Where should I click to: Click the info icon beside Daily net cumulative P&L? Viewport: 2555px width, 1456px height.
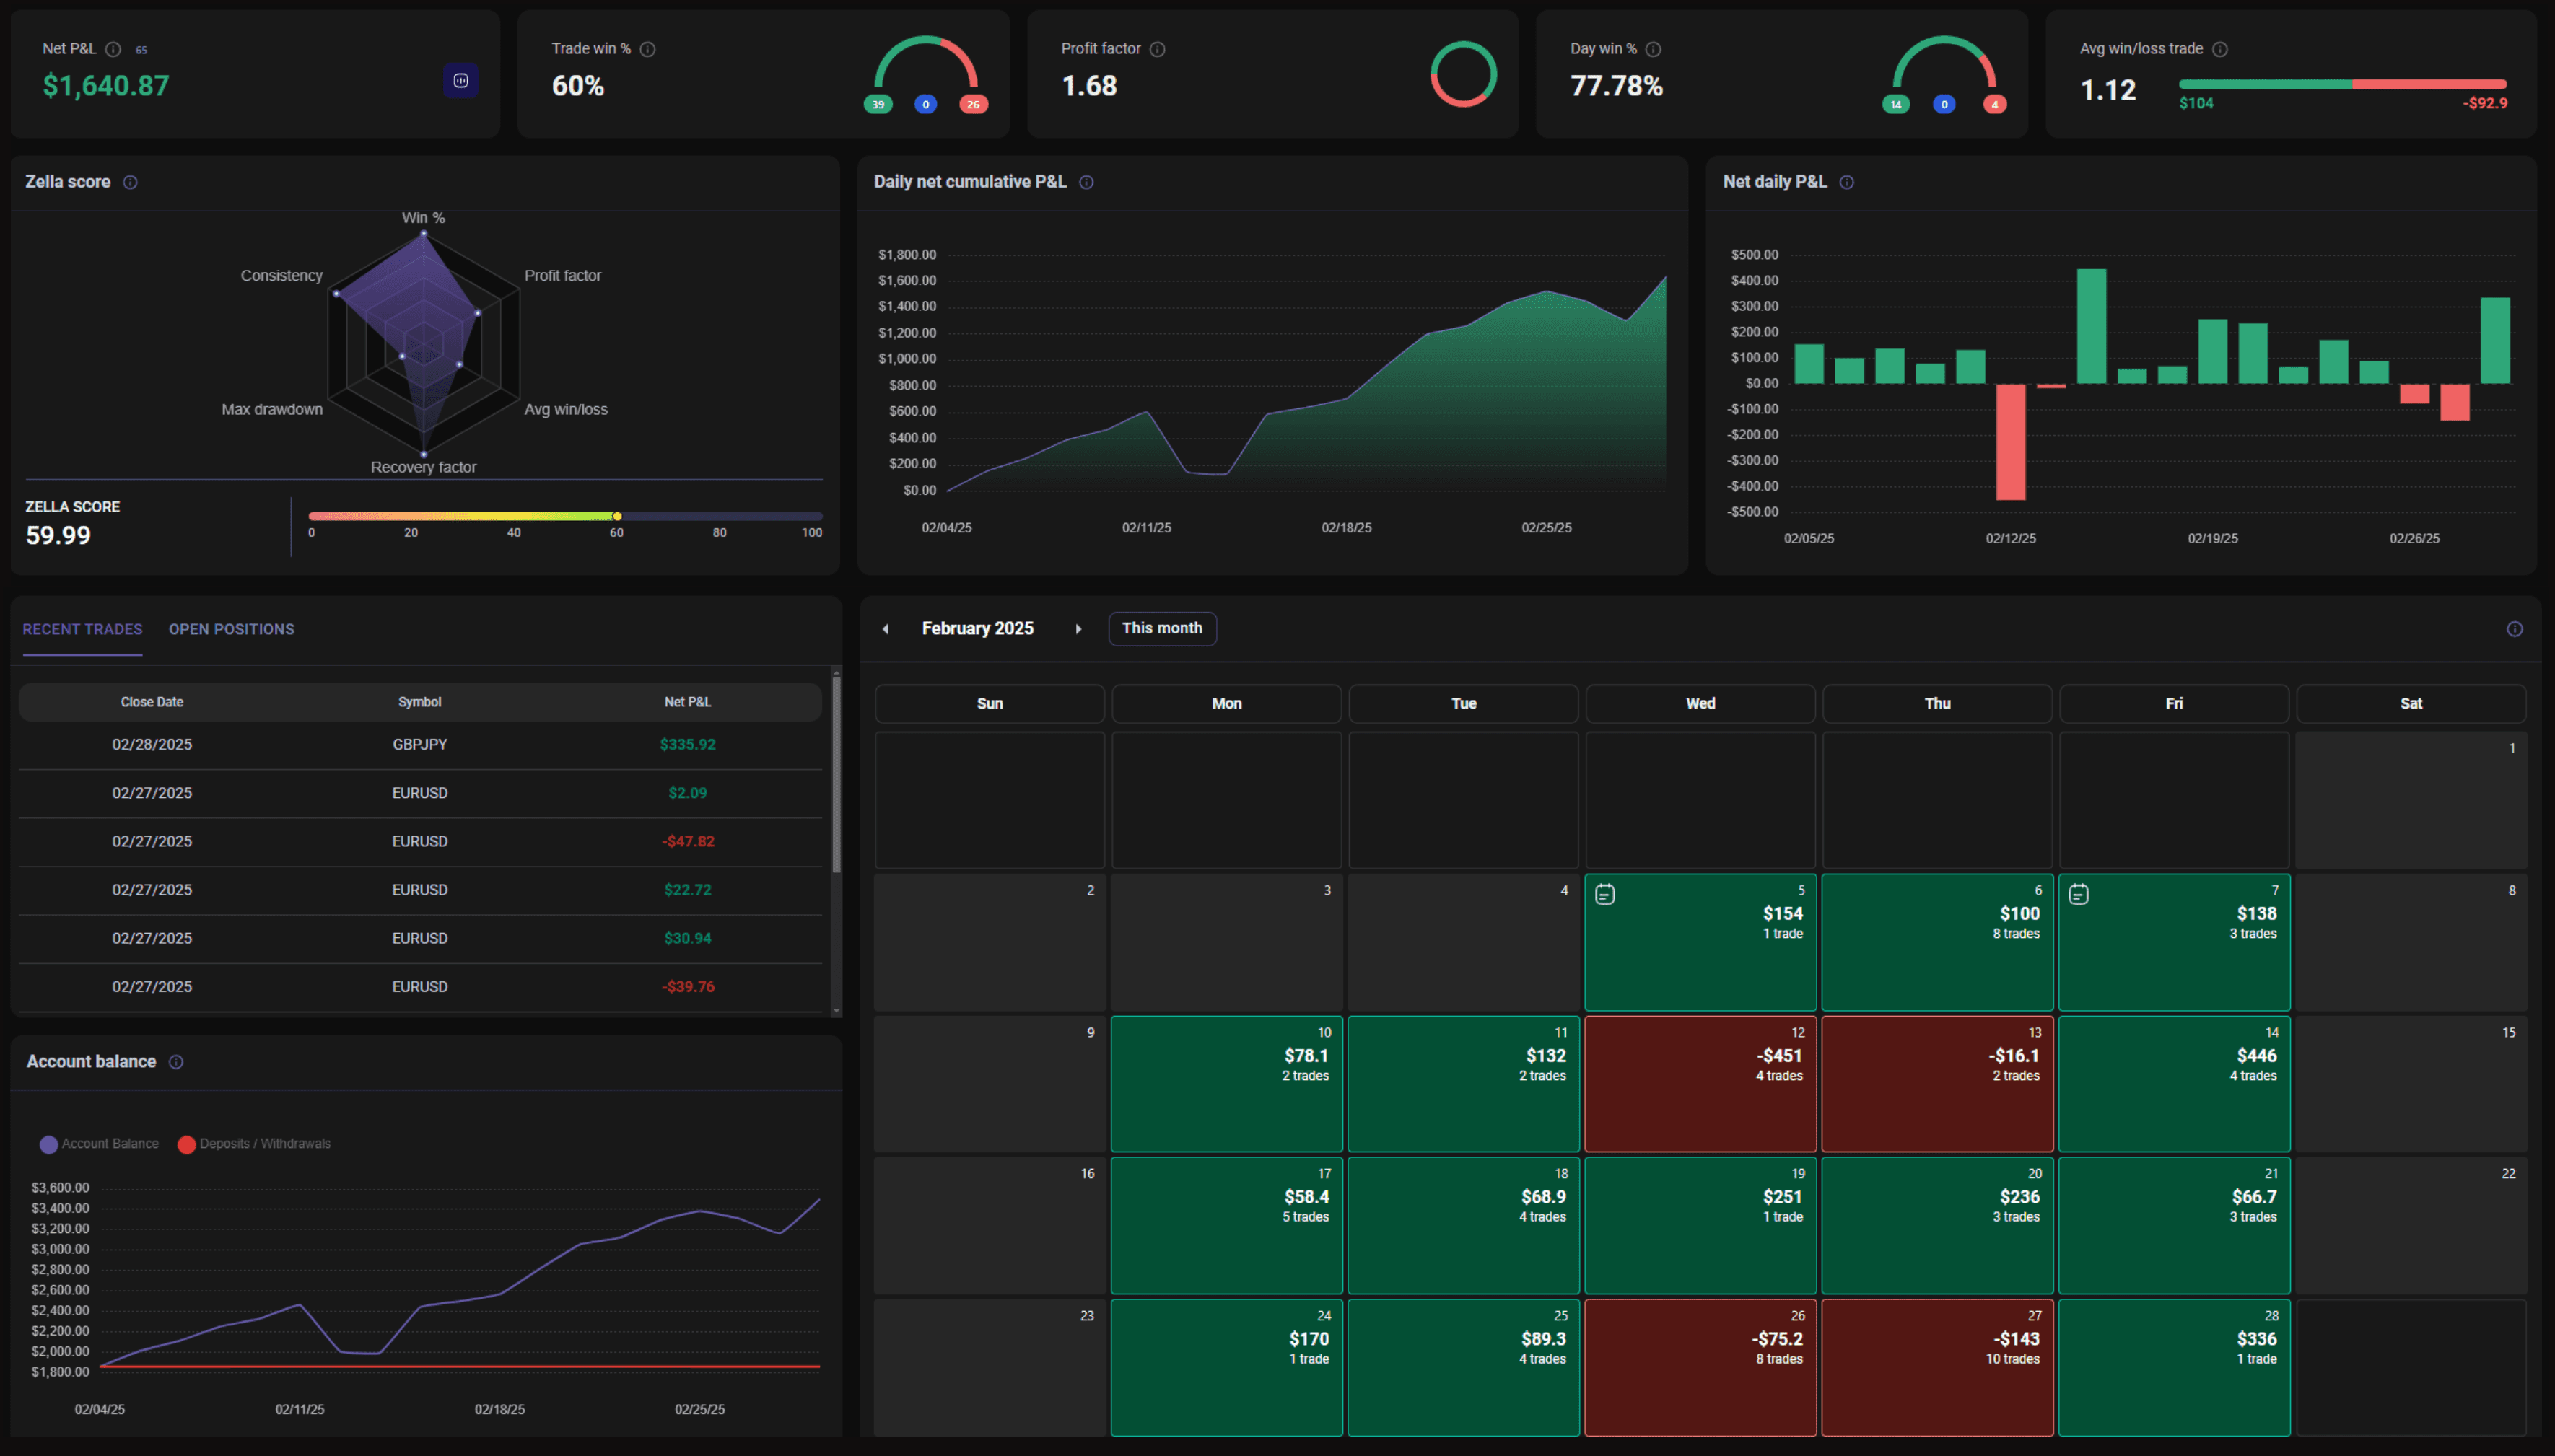tap(1086, 182)
